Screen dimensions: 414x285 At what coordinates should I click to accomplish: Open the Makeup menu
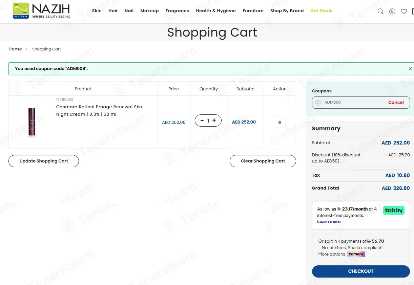click(x=149, y=11)
